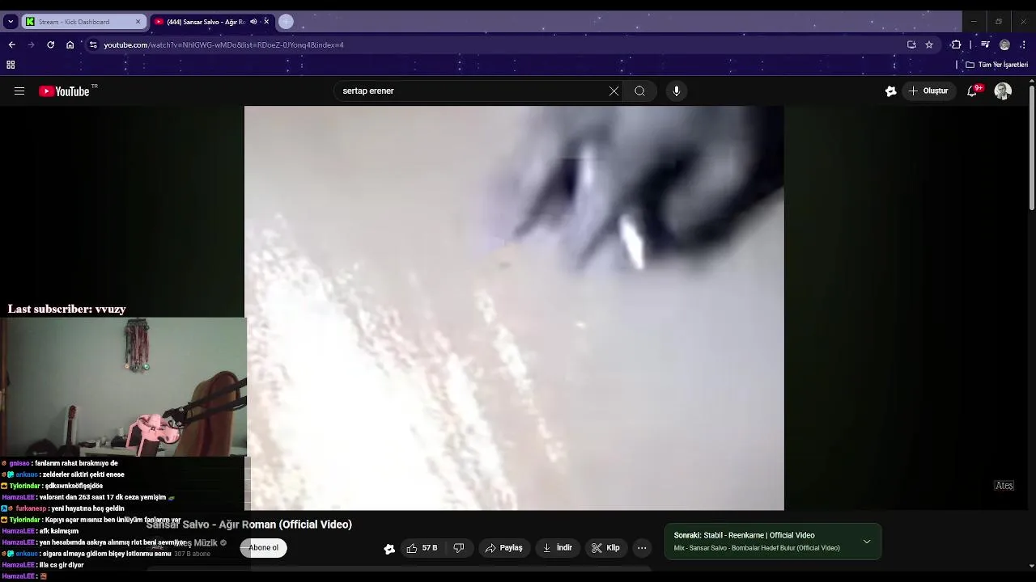Click the Oluştur create button
This screenshot has height=582, width=1036.
[929, 91]
